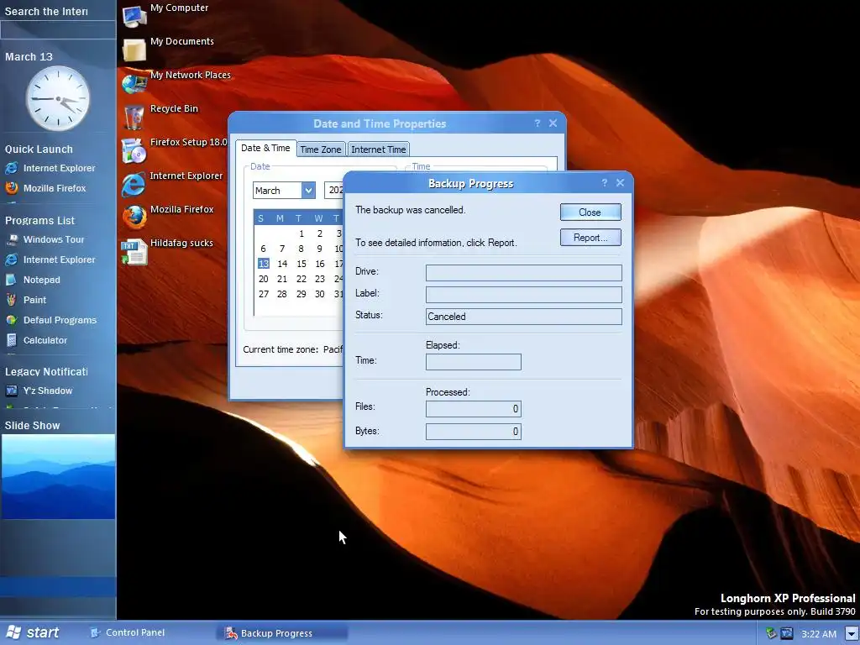Click the Search the Internet sidebar box
Viewport: 860px width, 645px height.
click(58, 31)
